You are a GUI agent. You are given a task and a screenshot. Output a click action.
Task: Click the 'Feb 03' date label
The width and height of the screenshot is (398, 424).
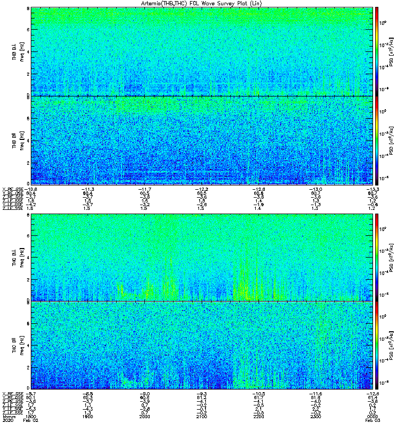click(373, 420)
